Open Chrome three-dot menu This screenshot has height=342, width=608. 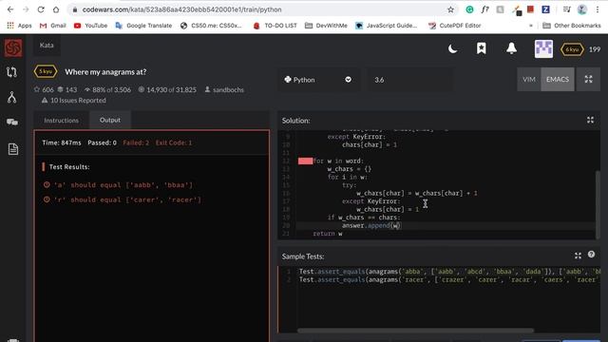coord(598,9)
